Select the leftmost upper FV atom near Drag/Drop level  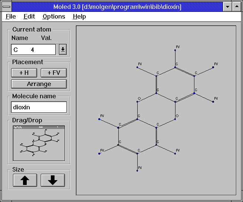tap(99, 119)
